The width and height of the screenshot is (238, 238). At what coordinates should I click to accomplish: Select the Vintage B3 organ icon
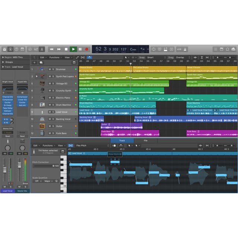(42, 84)
